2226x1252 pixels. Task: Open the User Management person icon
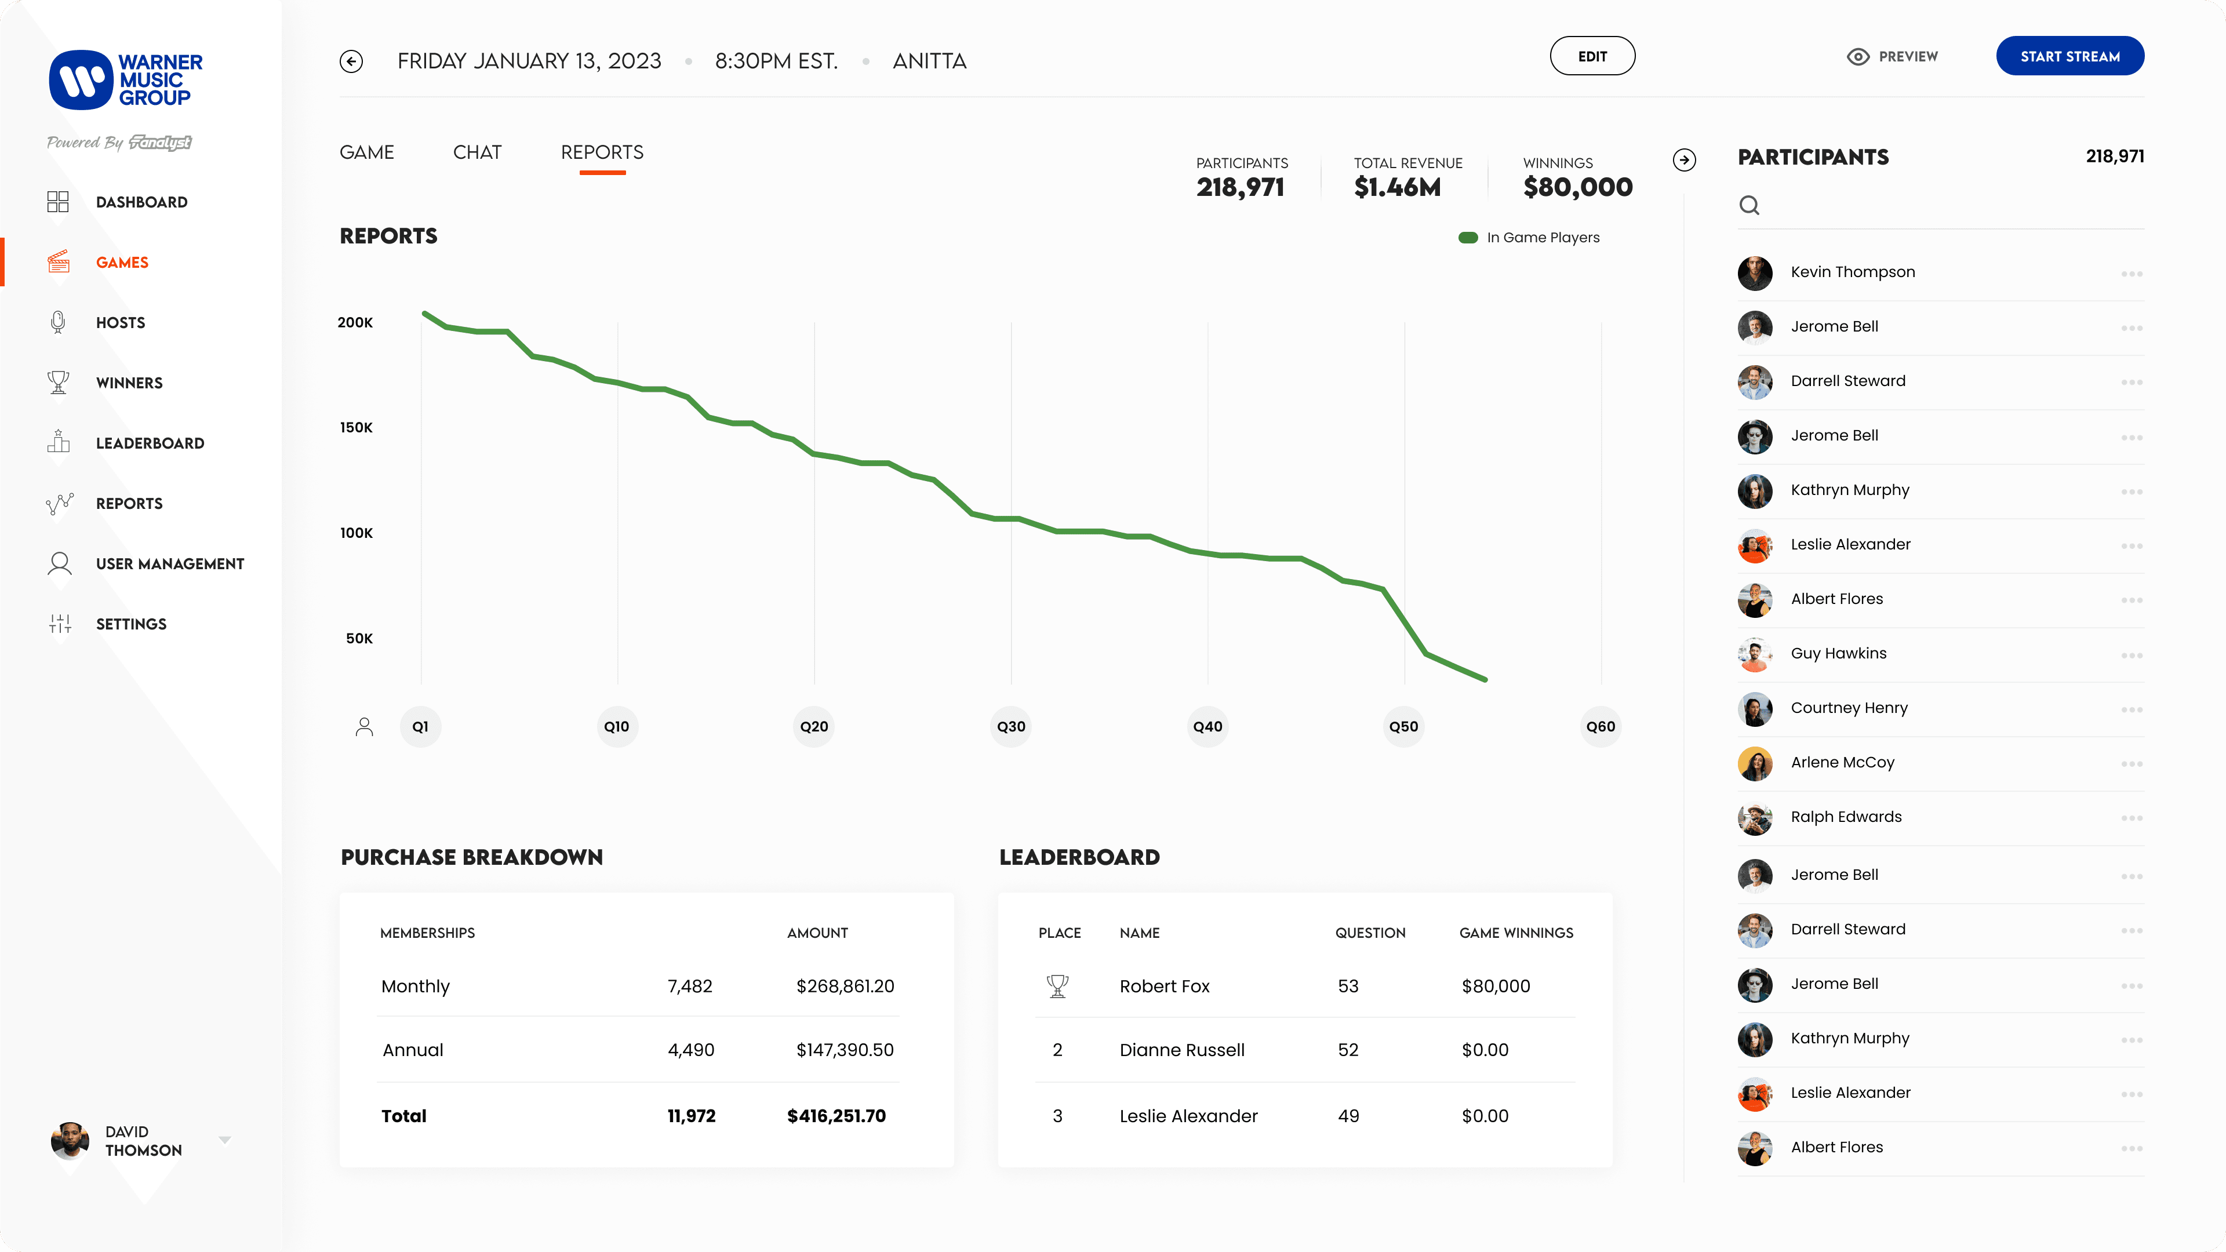59,563
